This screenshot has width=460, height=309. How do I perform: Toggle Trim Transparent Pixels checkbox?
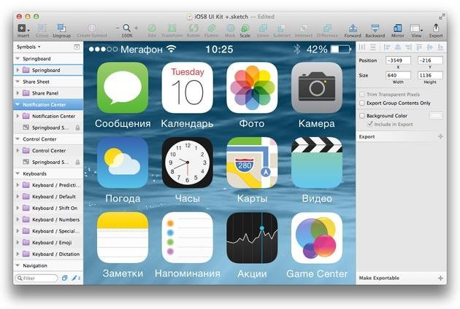click(362, 94)
